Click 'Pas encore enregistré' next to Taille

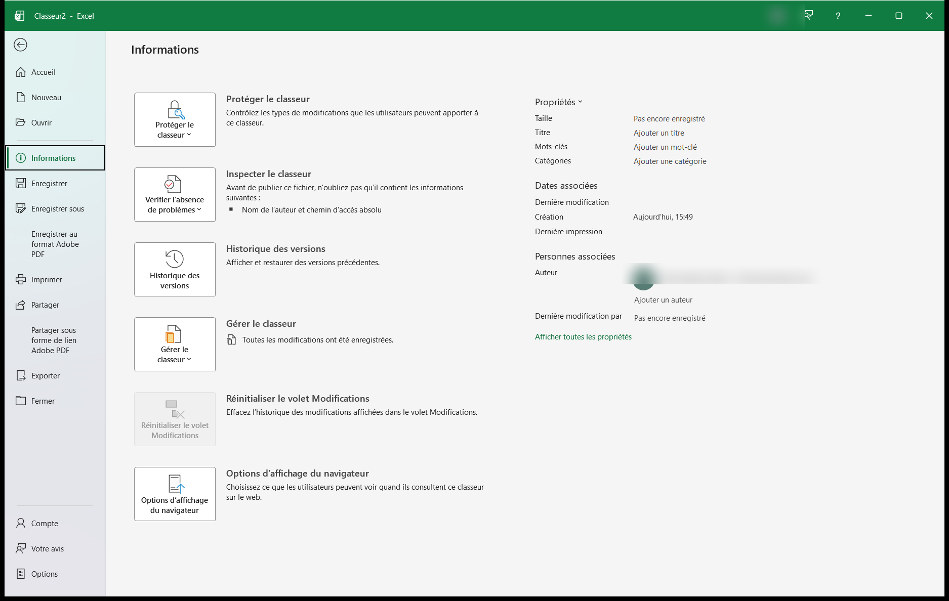pyautogui.click(x=669, y=119)
